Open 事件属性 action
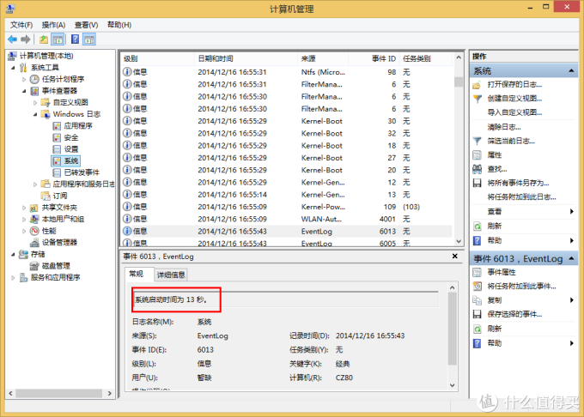 pyautogui.click(x=502, y=272)
